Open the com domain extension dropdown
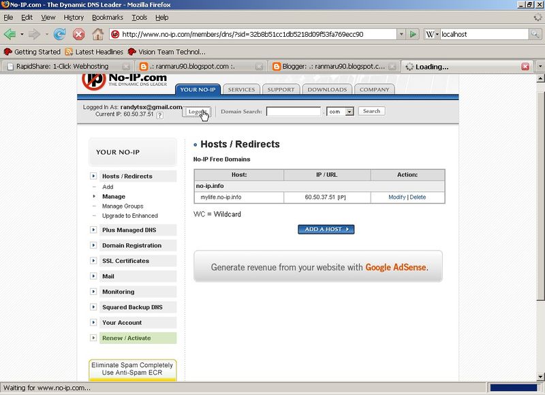 [x=340, y=112]
